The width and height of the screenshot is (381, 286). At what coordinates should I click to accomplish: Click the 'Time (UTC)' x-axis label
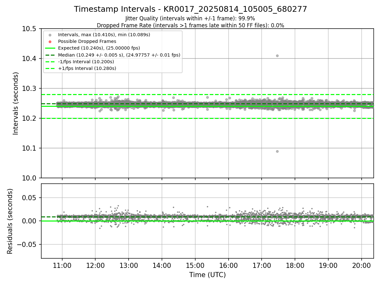pyautogui.click(x=207, y=275)
